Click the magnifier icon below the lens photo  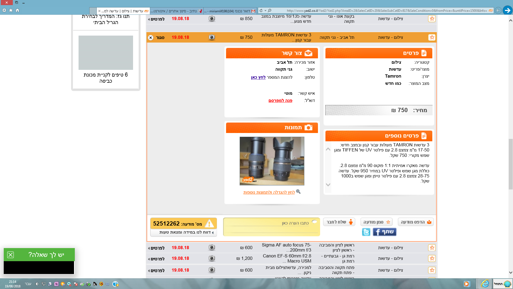(x=298, y=192)
